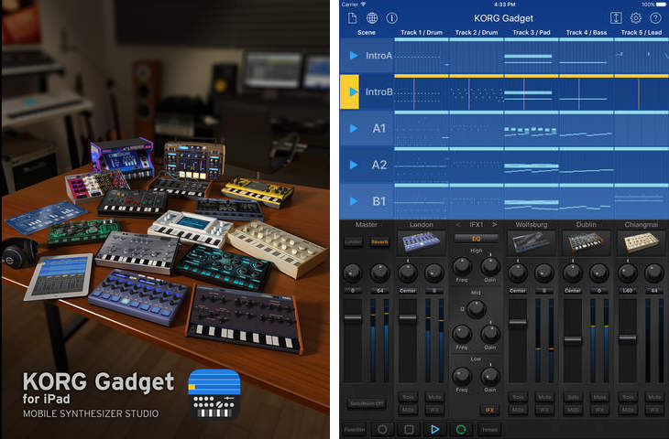
Task: Select Track 1 / Drum header
Action: [x=422, y=32]
